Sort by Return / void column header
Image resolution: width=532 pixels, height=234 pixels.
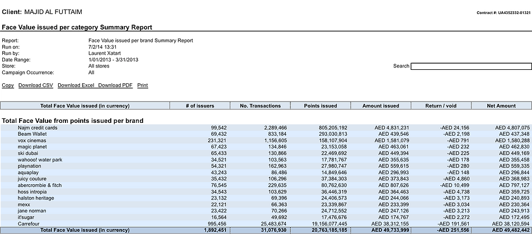coord(441,106)
